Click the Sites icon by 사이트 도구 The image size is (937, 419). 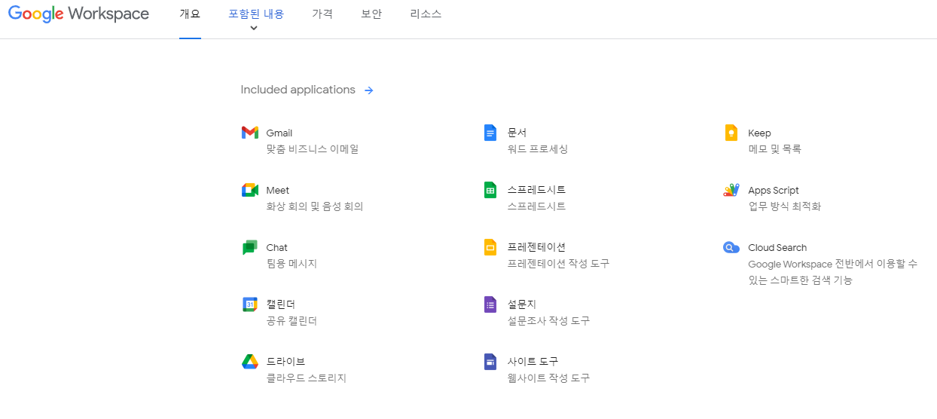(490, 362)
